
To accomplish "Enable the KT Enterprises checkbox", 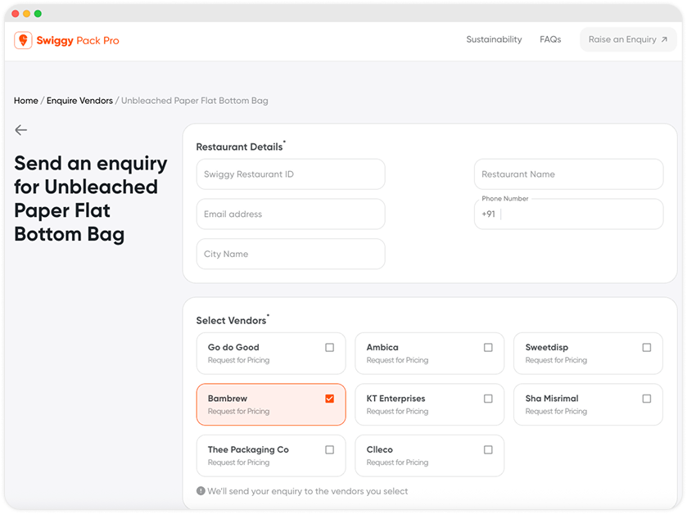I will click(488, 399).
